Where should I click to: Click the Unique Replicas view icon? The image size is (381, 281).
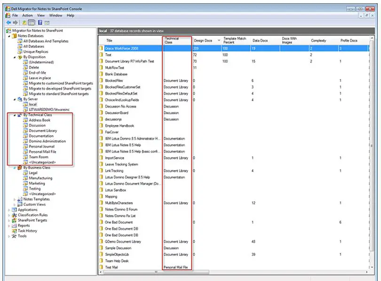[x=20, y=52]
